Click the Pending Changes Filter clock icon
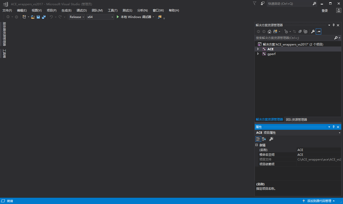 [286, 31]
